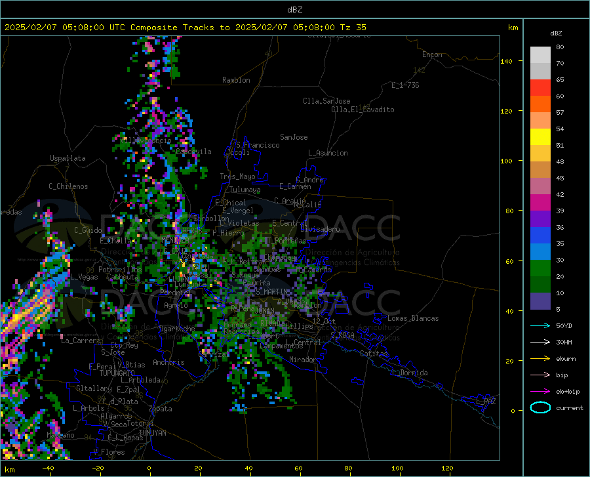
Task: Click the yellow eburn arrow in legend
Action: [540, 358]
